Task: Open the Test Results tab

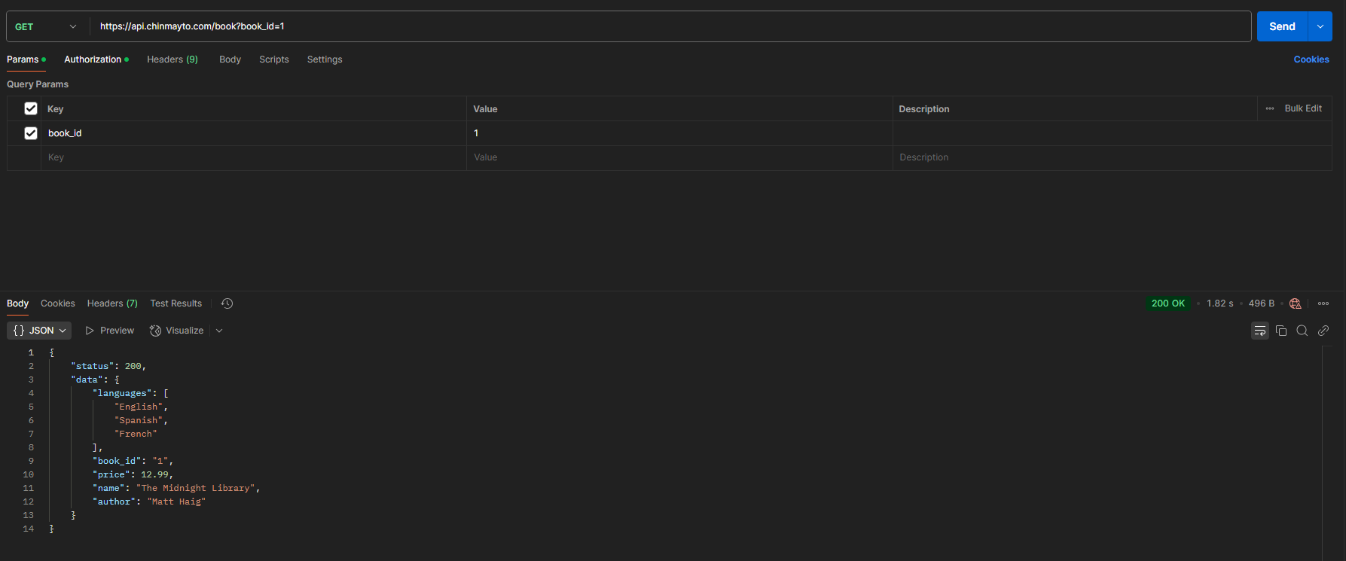Action: click(176, 303)
